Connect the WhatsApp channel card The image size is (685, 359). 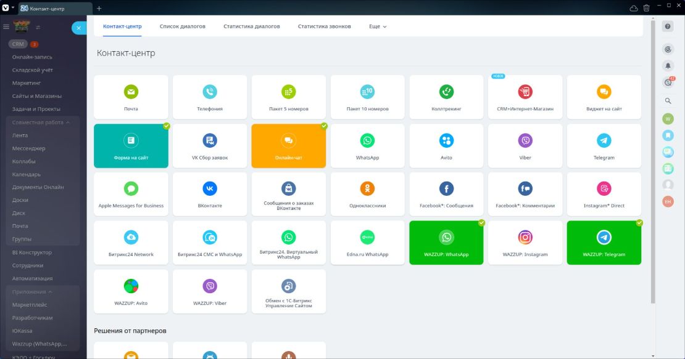click(367, 146)
